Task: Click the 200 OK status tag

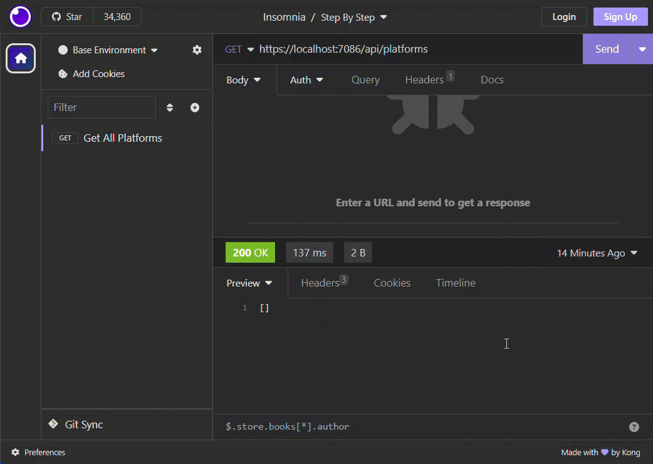Action: 250,253
